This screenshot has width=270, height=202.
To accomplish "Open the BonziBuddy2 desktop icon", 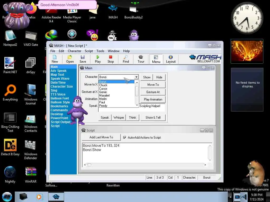I will tap(133, 13).
